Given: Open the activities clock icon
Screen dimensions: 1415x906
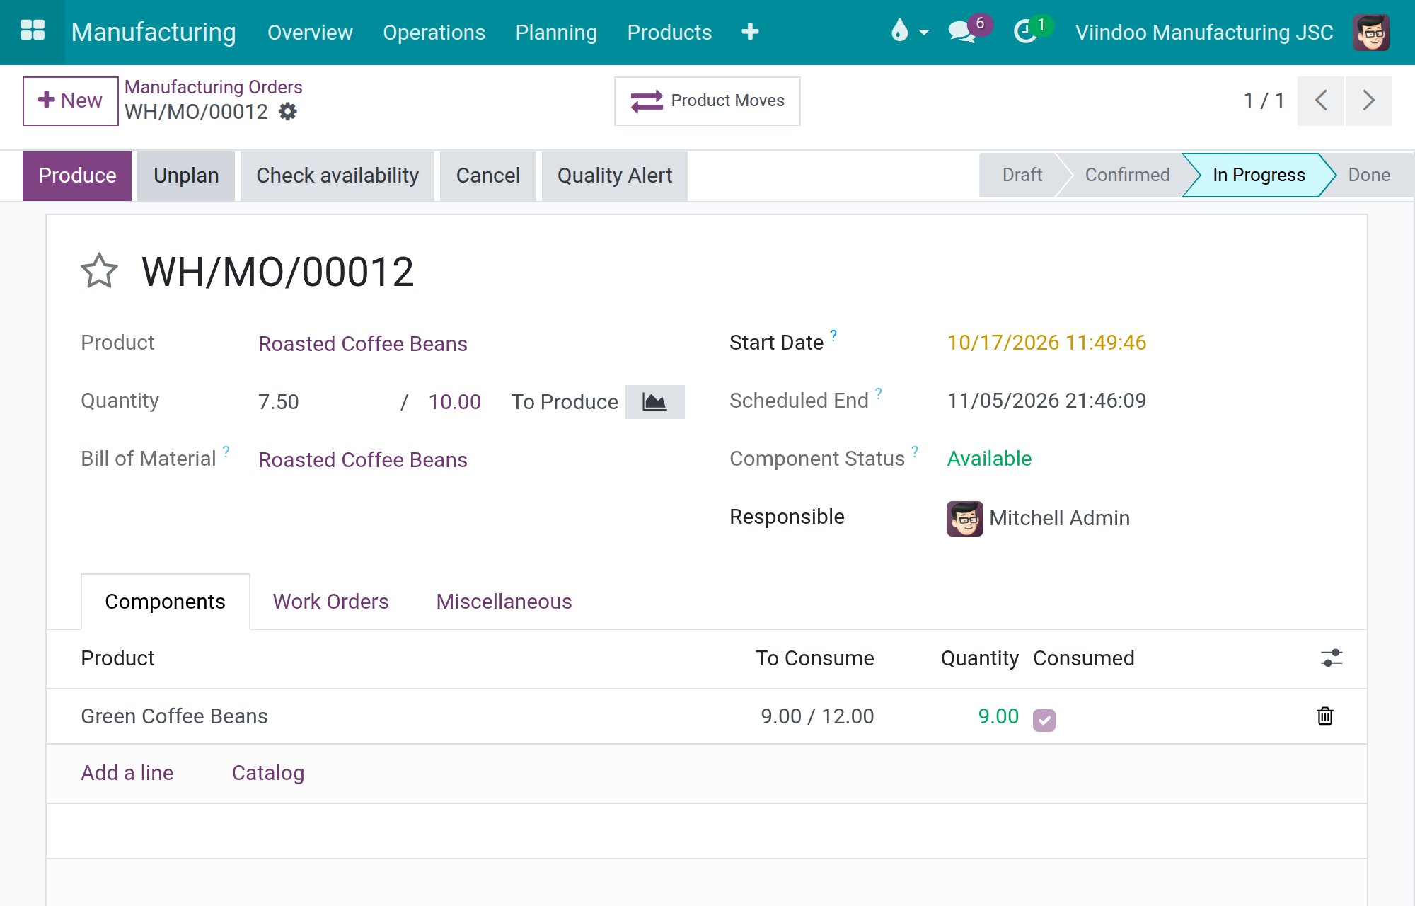Looking at the screenshot, I should click(1025, 32).
